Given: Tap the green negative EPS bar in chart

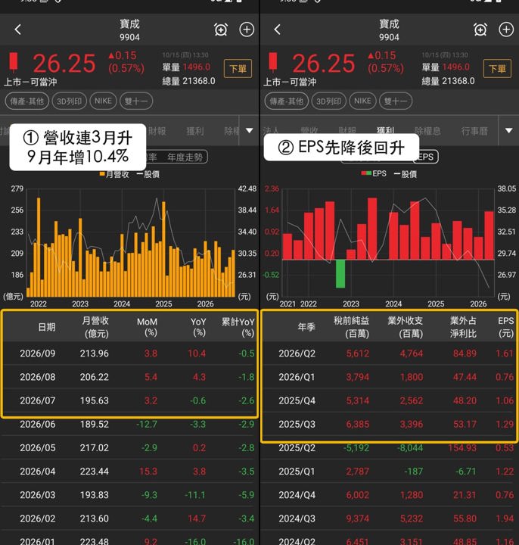Looking at the screenshot, I should [340, 273].
